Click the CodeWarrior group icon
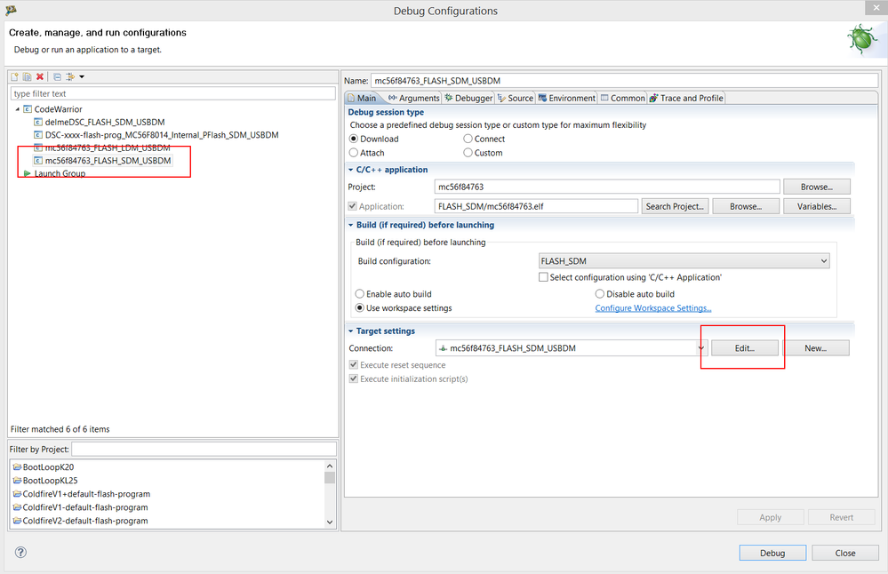The height and width of the screenshot is (574, 888). click(28, 109)
